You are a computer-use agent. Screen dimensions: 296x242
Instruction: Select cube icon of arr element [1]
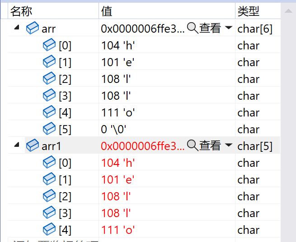point(49,62)
